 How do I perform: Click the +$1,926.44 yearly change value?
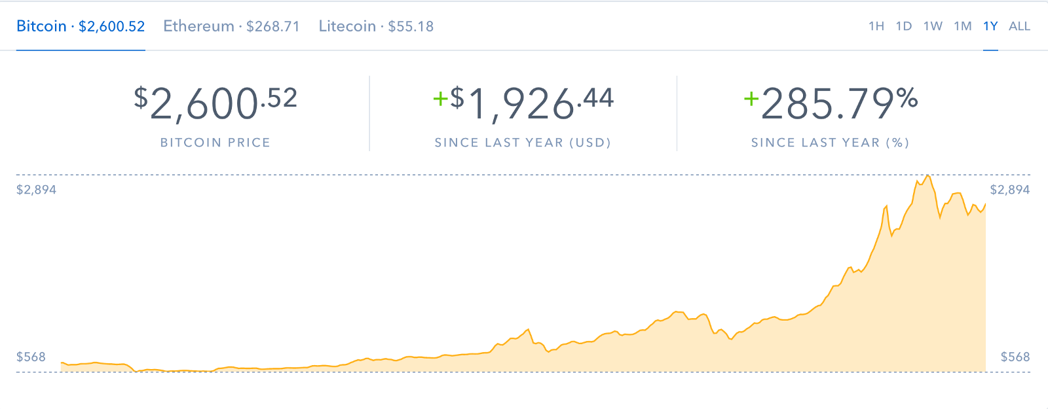pos(523,105)
